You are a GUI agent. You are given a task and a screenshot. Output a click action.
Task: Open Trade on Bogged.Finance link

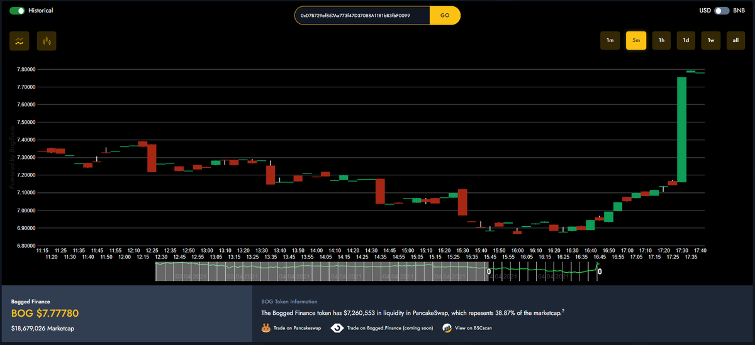coord(390,327)
